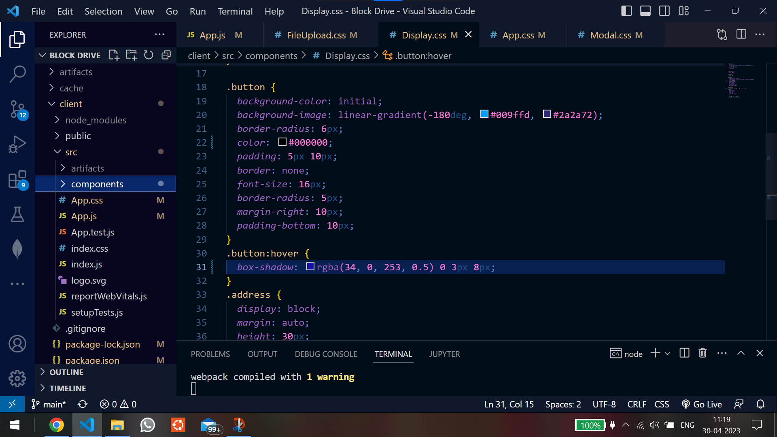Viewport: 777px width, 437px height.
Task: Expand the OUTLINE section
Action: coord(66,372)
